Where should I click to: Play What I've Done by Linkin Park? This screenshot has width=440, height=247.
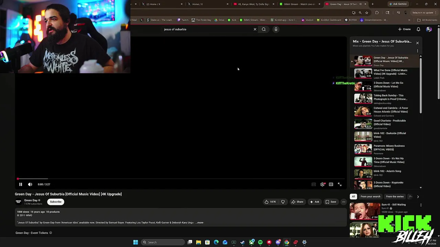pyautogui.click(x=385, y=74)
